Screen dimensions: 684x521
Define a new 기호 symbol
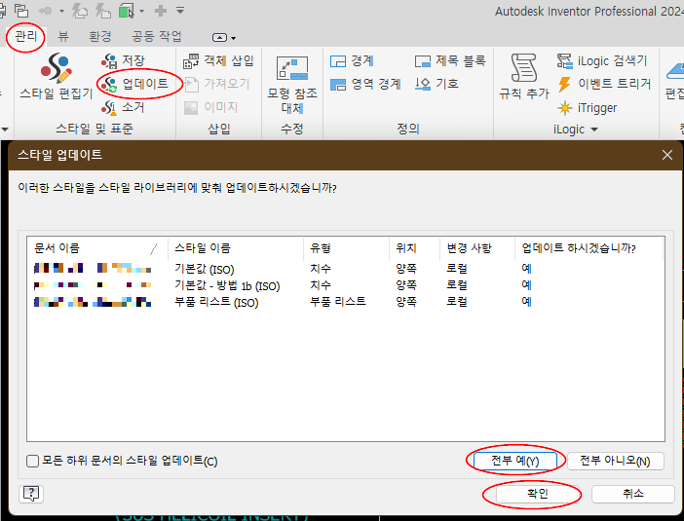[437, 84]
